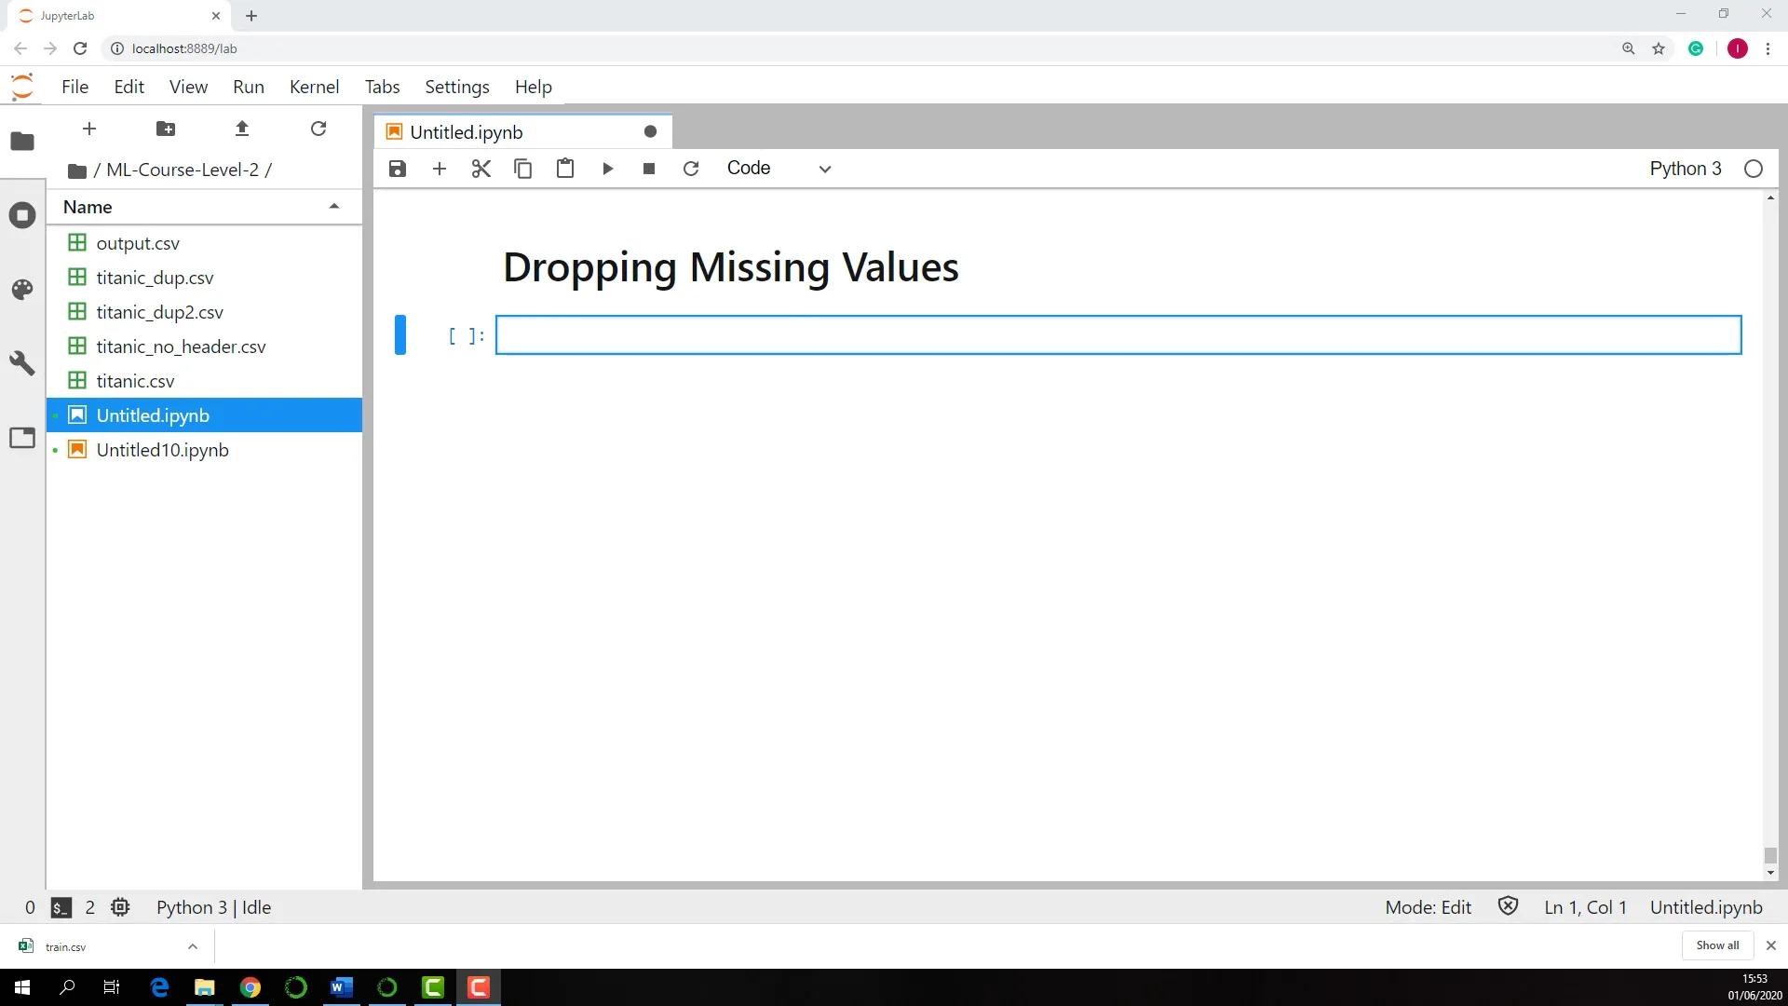This screenshot has height=1006, width=1788.
Task: Cut the selected cell with scissors icon
Action: point(481,169)
